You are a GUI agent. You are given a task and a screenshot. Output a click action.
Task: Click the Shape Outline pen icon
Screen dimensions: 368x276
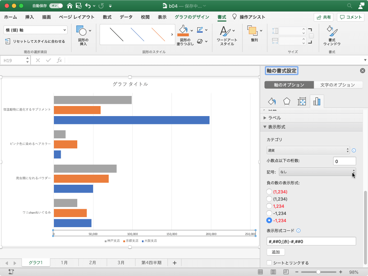[x=200, y=30]
